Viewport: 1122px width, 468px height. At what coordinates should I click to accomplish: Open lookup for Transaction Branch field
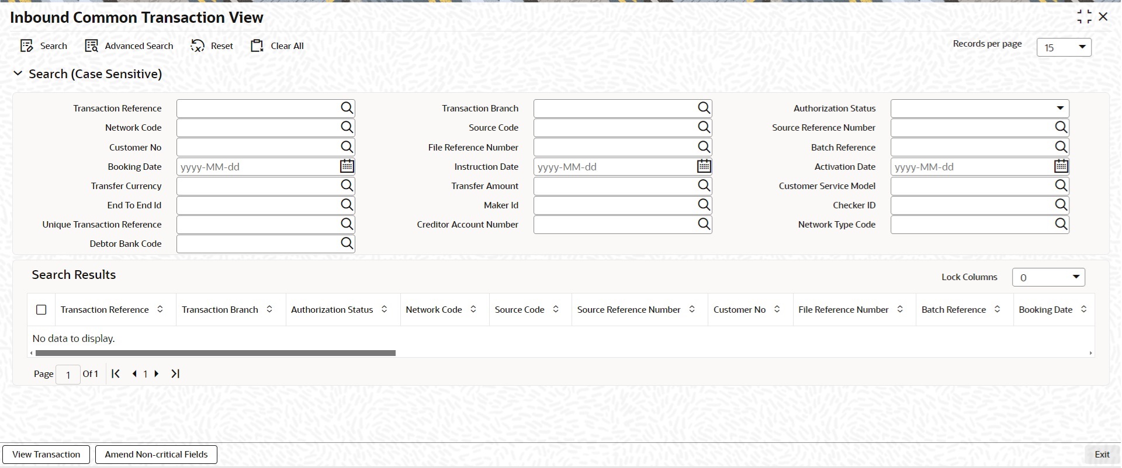[704, 108]
